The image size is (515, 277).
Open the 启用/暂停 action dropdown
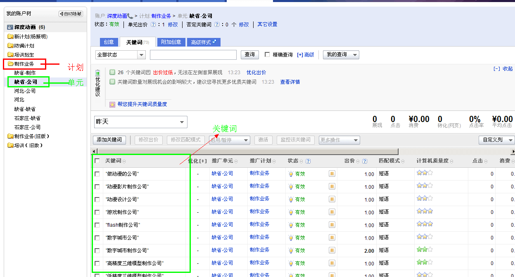[229, 140]
